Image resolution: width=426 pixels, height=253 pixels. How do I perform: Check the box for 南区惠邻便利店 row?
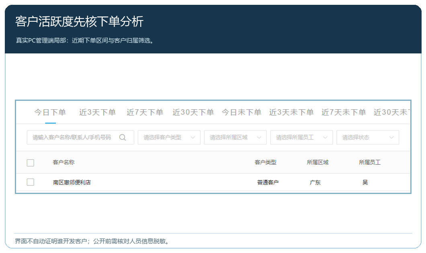[x=31, y=182]
